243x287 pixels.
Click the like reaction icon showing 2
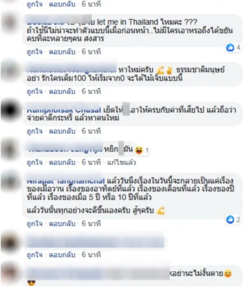pos(230,219)
